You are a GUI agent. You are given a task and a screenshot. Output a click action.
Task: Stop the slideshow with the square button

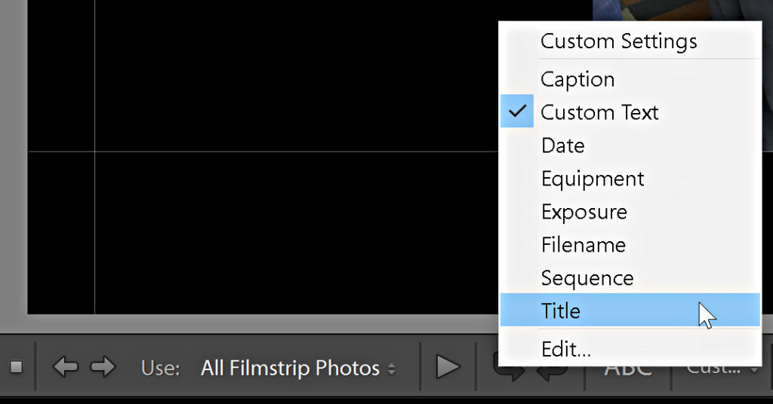tap(17, 367)
